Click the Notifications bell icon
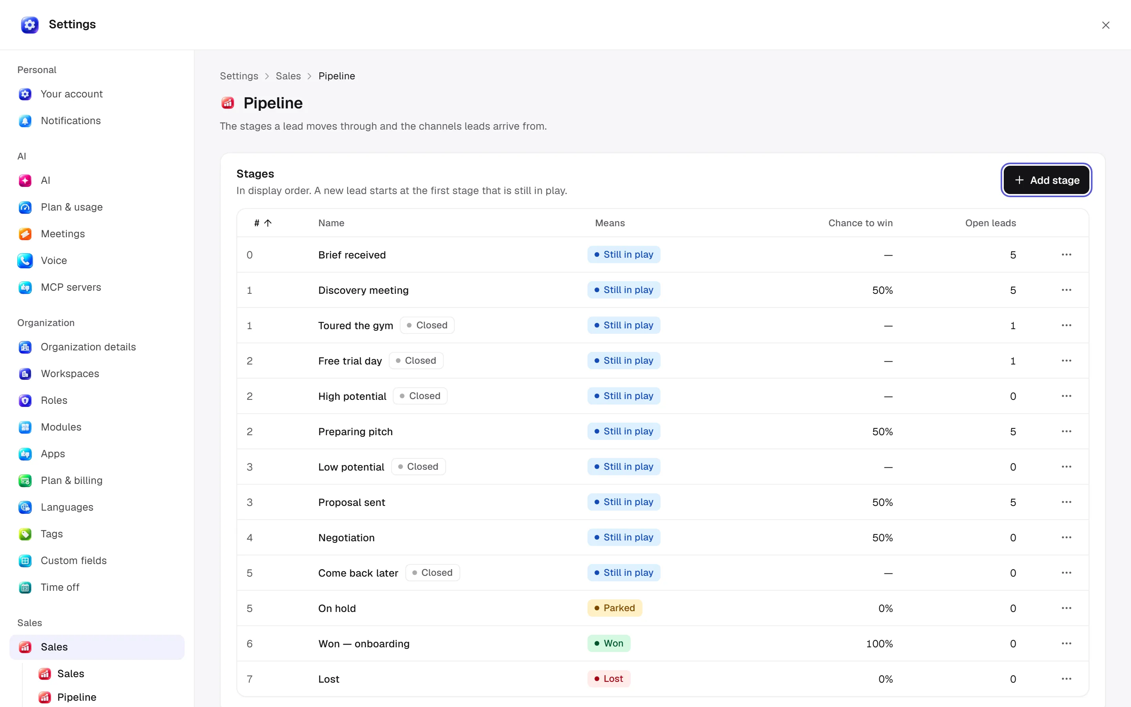The image size is (1131, 707). (25, 121)
